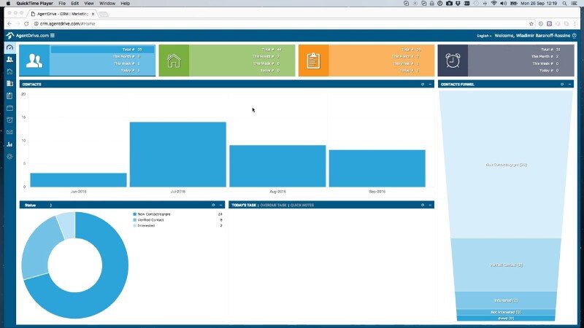The height and width of the screenshot is (328, 584).
Task: Click the green house tile icon
Action: (x=174, y=60)
